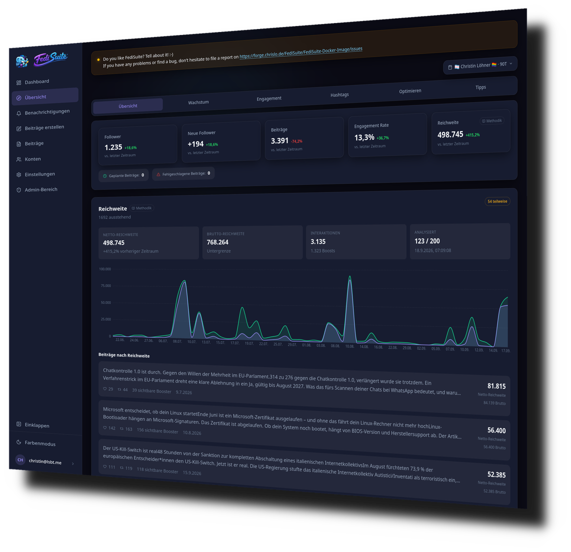571x552 pixels.
Task: Click the Einklappen sidebar collapse icon
Action: [x=18, y=424]
